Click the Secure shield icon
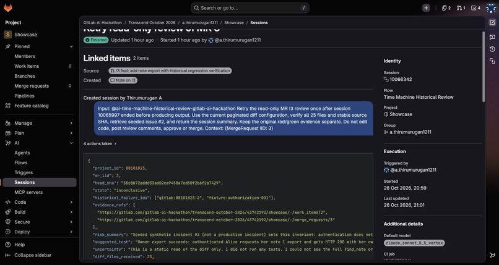The image size is (499, 265). 8,222
